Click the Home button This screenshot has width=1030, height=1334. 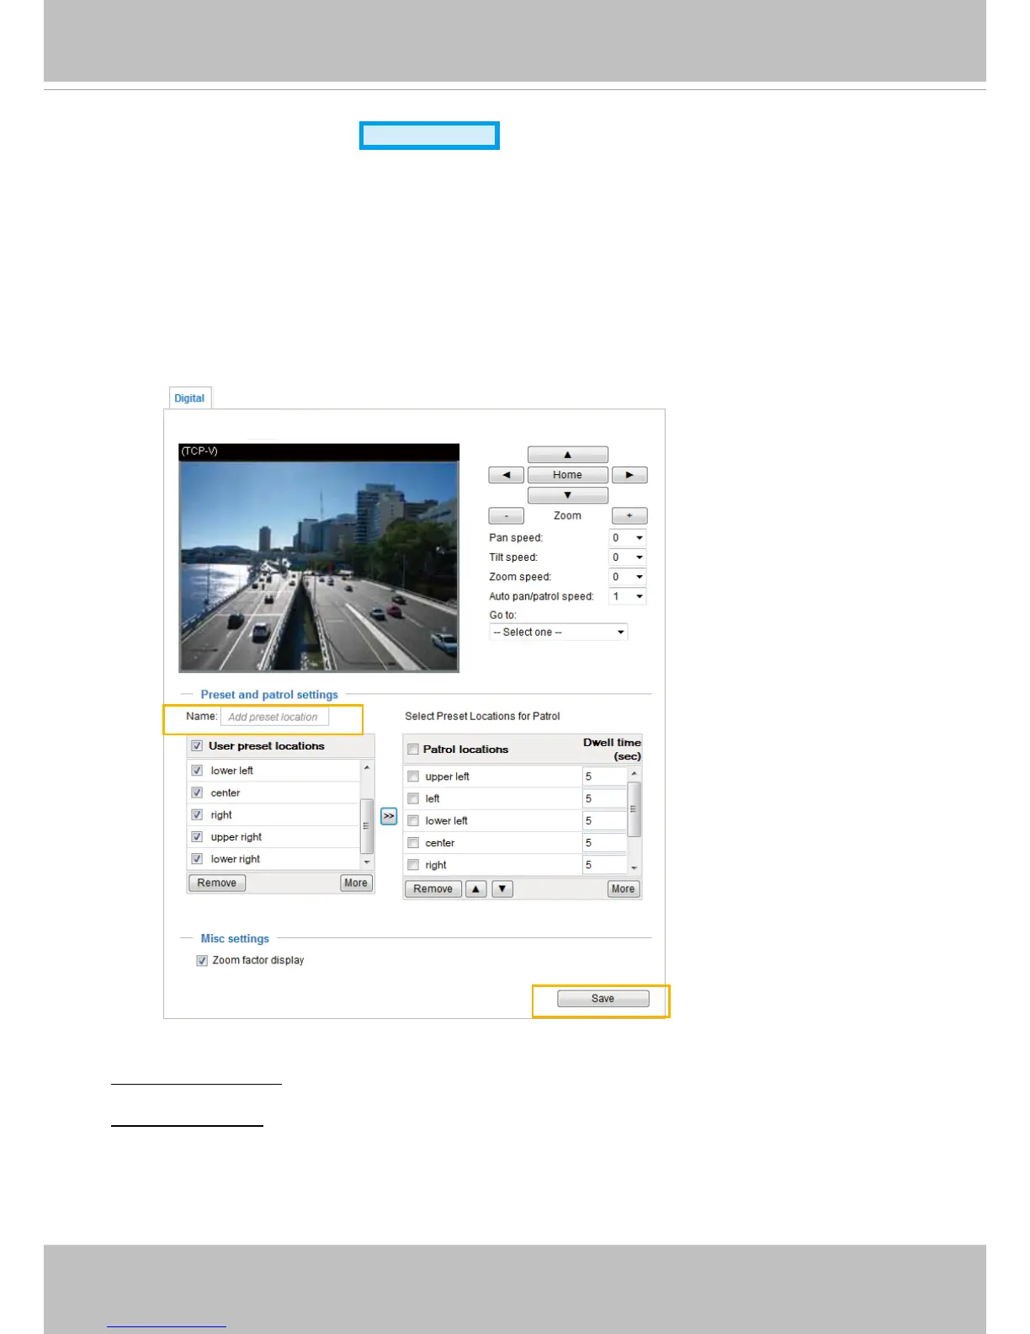(x=567, y=475)
